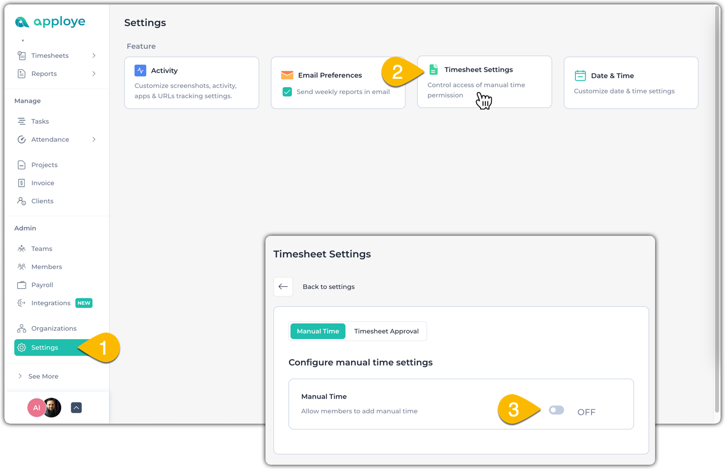Switch to the Timesheet Approval tab
The width and height of the screenshot is (725, 476).
tap(386, 331)
